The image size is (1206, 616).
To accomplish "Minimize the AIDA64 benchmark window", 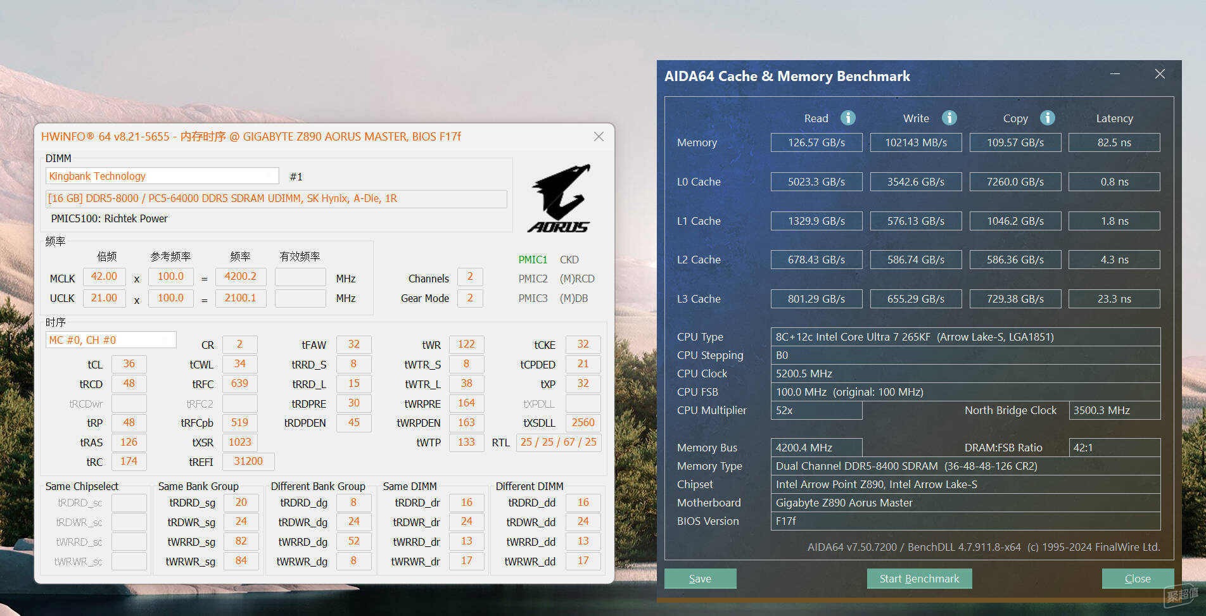I will tap(1115, 74).
